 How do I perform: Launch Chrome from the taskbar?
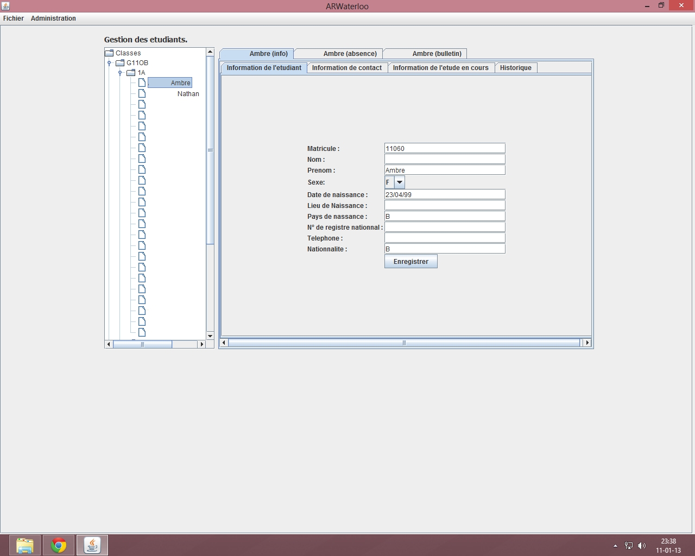pos(59,545)
